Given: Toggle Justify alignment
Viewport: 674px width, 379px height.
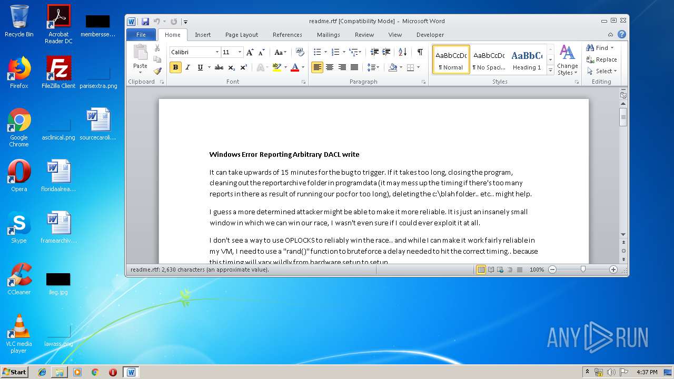Looking at the screenshot, I should pos(354,67).
